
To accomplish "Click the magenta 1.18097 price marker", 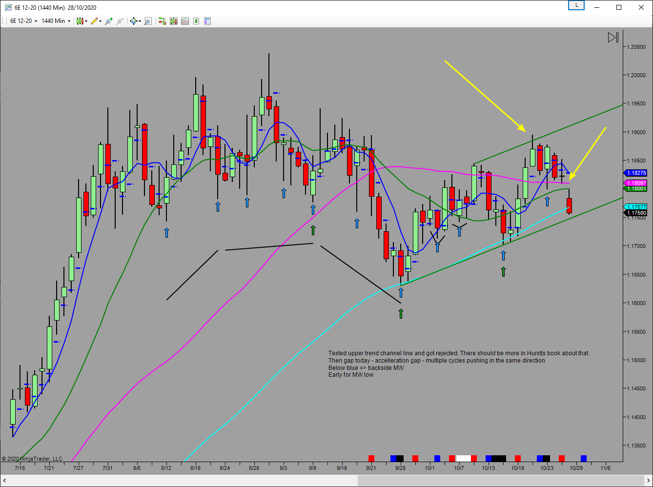I will coord(635,183).
